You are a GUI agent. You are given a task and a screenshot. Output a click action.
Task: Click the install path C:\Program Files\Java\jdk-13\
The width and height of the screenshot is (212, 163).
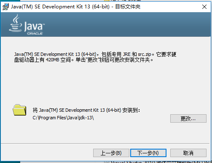point(63,118)
